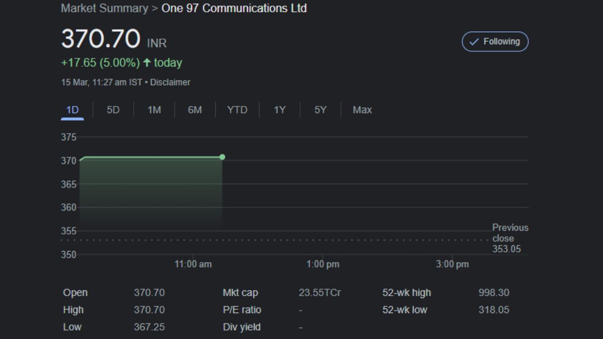The image size is (603, 339).
Task: Open the Market Summary breadcrumb link
Action: (x=105, y=8)
